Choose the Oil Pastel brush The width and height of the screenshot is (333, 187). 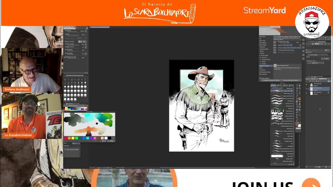282,101
